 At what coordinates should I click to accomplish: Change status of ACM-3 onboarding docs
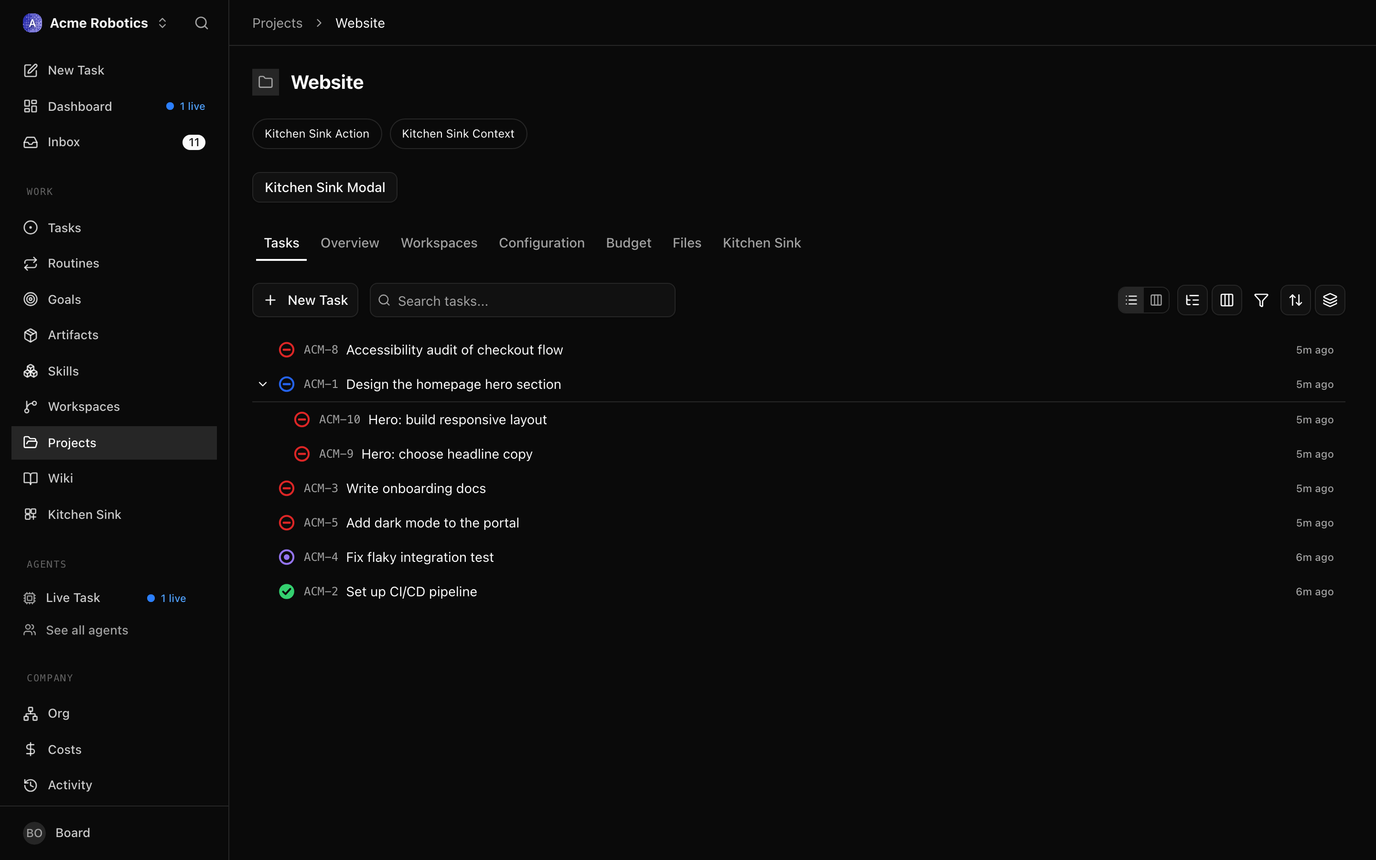(x=287, y=488)
